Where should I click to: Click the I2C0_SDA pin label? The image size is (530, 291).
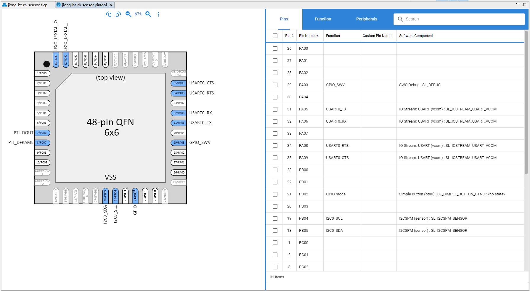point(105,215)
